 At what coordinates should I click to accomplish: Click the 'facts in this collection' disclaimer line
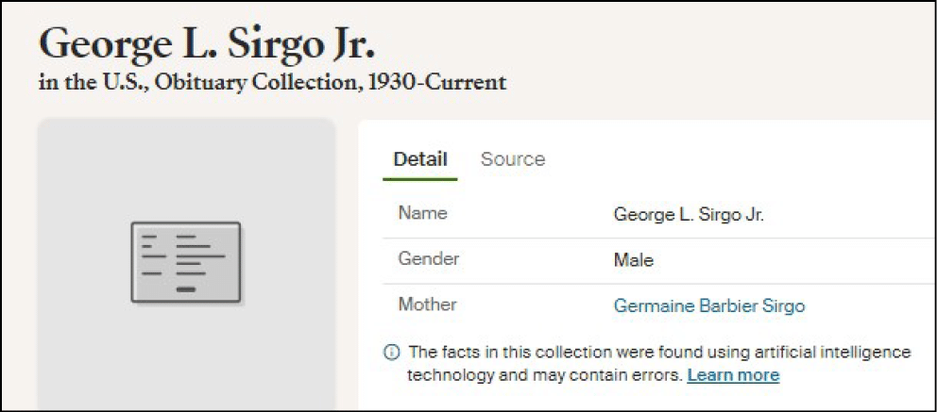(x=659, y=353)
